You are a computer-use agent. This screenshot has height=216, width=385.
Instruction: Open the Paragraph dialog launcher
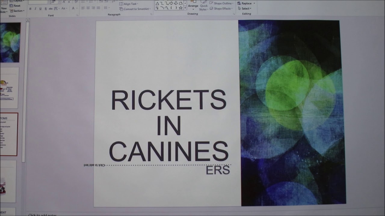click(x=151, y=14)
